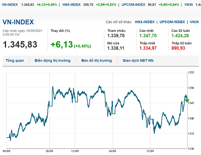Click the +6,13 change value
This screenshot has width=201, height=155.
point(62,44)
